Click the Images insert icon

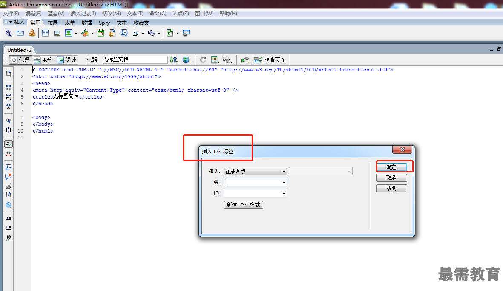click(x=69, y=33)
